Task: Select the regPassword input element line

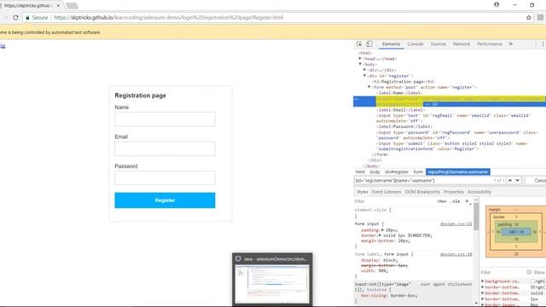Action: (457, 135)
